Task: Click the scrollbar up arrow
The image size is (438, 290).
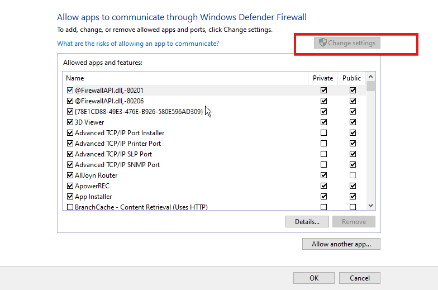Action: [371, 76]
